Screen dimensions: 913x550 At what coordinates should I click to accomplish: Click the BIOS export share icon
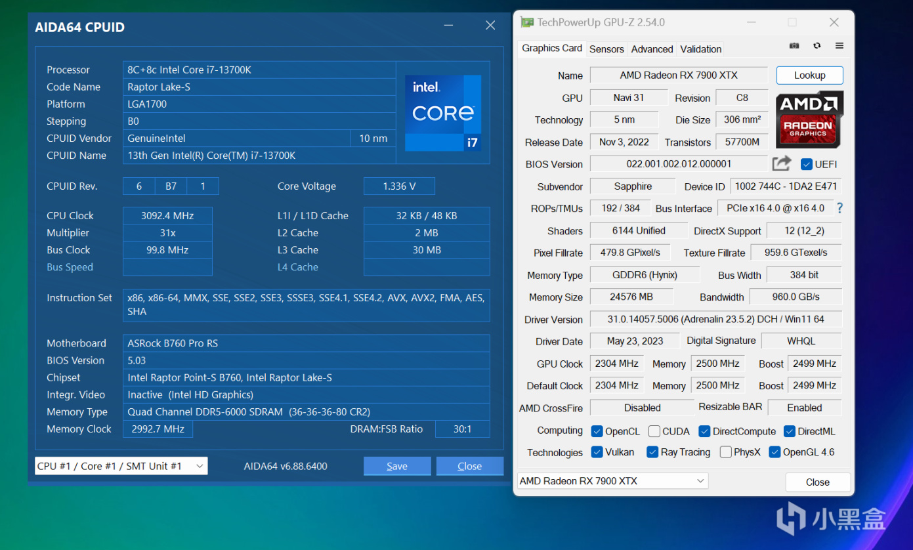[781, 163]
